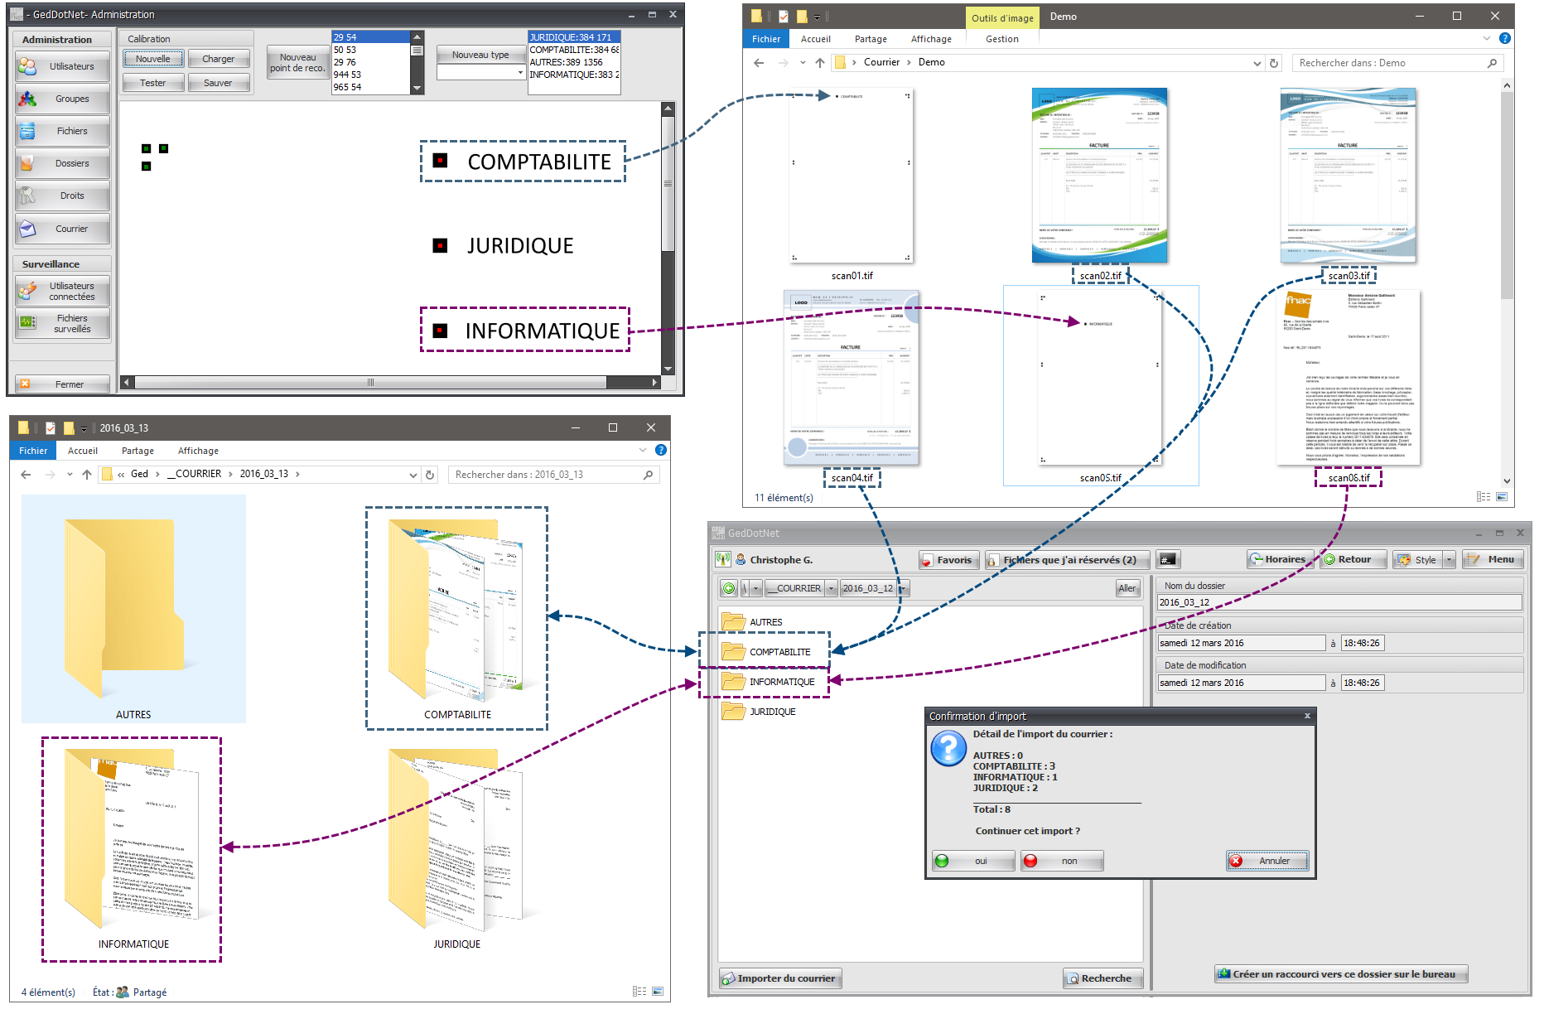Screen dimensions: 1544x1014
Task: Open the Courrier administration section
Action: click(x=62, y=229)
